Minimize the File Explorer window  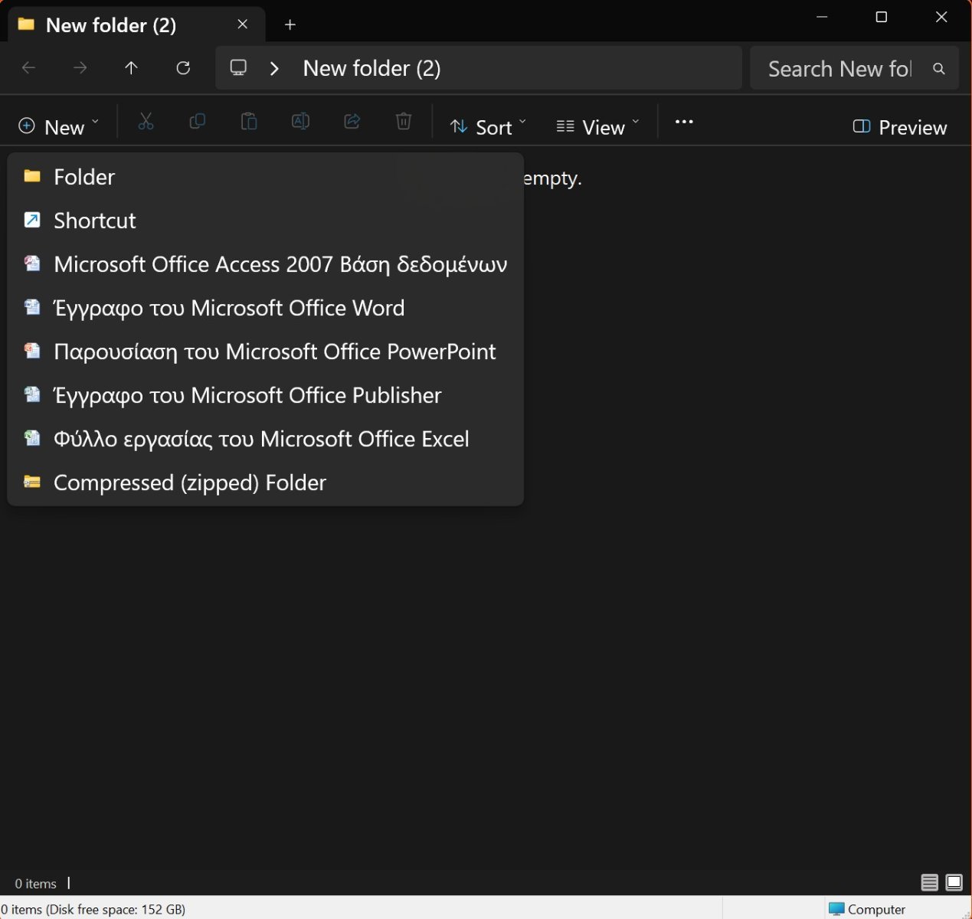(x=822, y=17)
